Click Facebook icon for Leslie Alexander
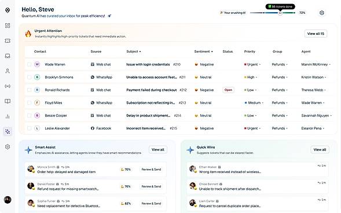Image resolution: width=341 pixels, height=213 pixels. point(93,128)
